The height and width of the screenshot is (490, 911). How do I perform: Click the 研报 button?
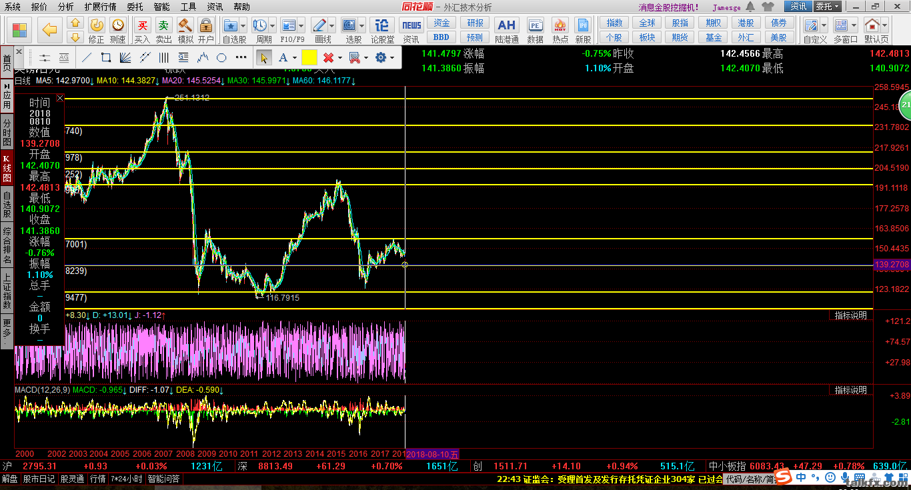click(x=475, y=23)
